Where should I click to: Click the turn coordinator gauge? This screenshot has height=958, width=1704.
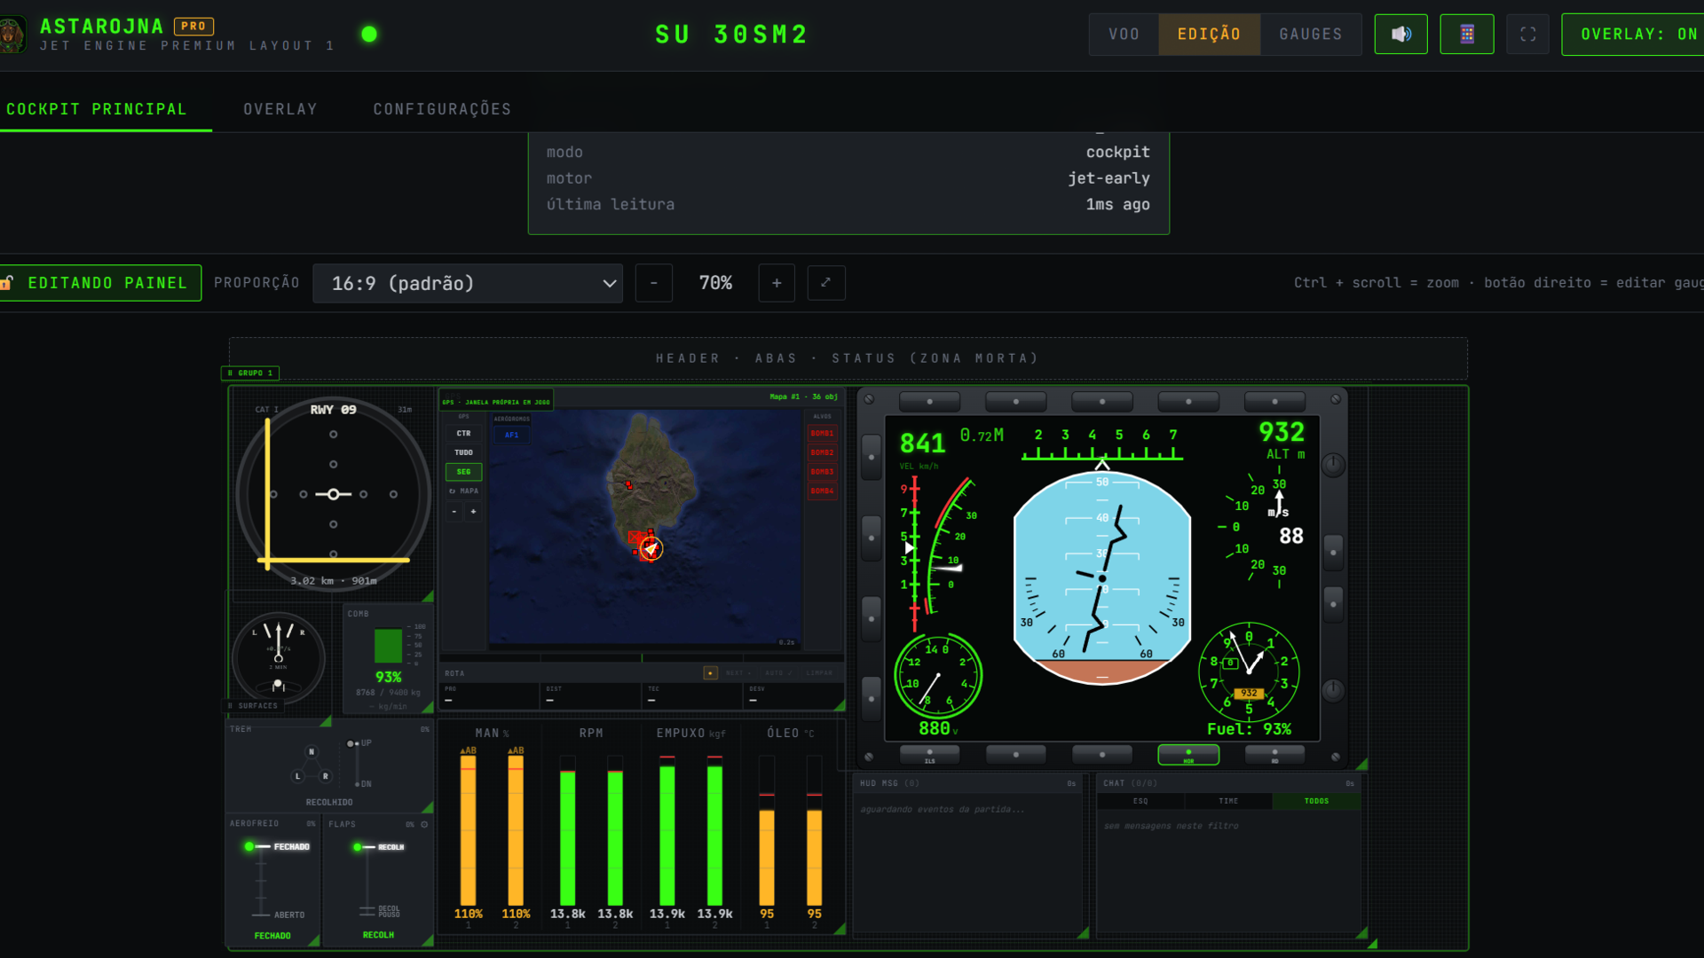coord(279,658)
